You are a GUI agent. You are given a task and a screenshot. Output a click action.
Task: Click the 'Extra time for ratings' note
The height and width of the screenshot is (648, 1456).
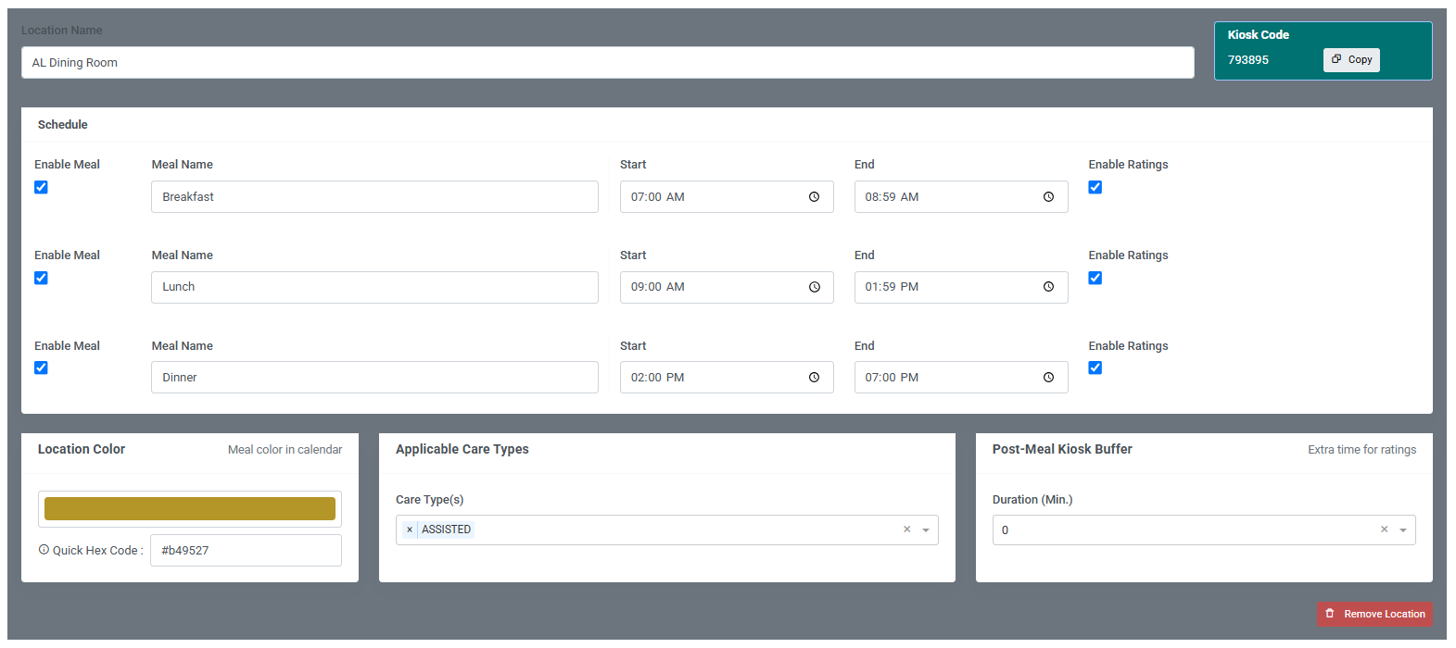click(x=1362, y=450)
